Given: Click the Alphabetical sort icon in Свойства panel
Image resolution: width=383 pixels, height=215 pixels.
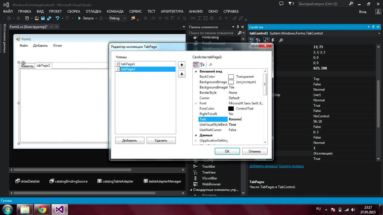Looking at the screenshot, I should click(259, 40).
